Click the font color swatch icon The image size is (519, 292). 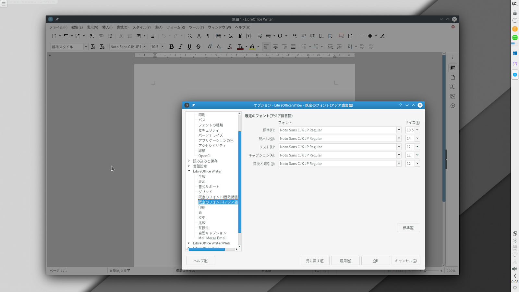tap(240, 47)
